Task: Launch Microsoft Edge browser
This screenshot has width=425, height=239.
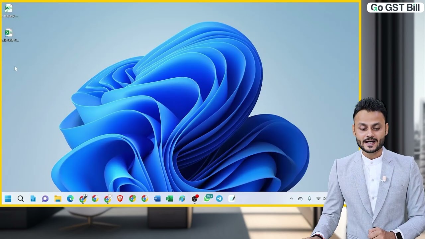Action: tap(70, 199)
